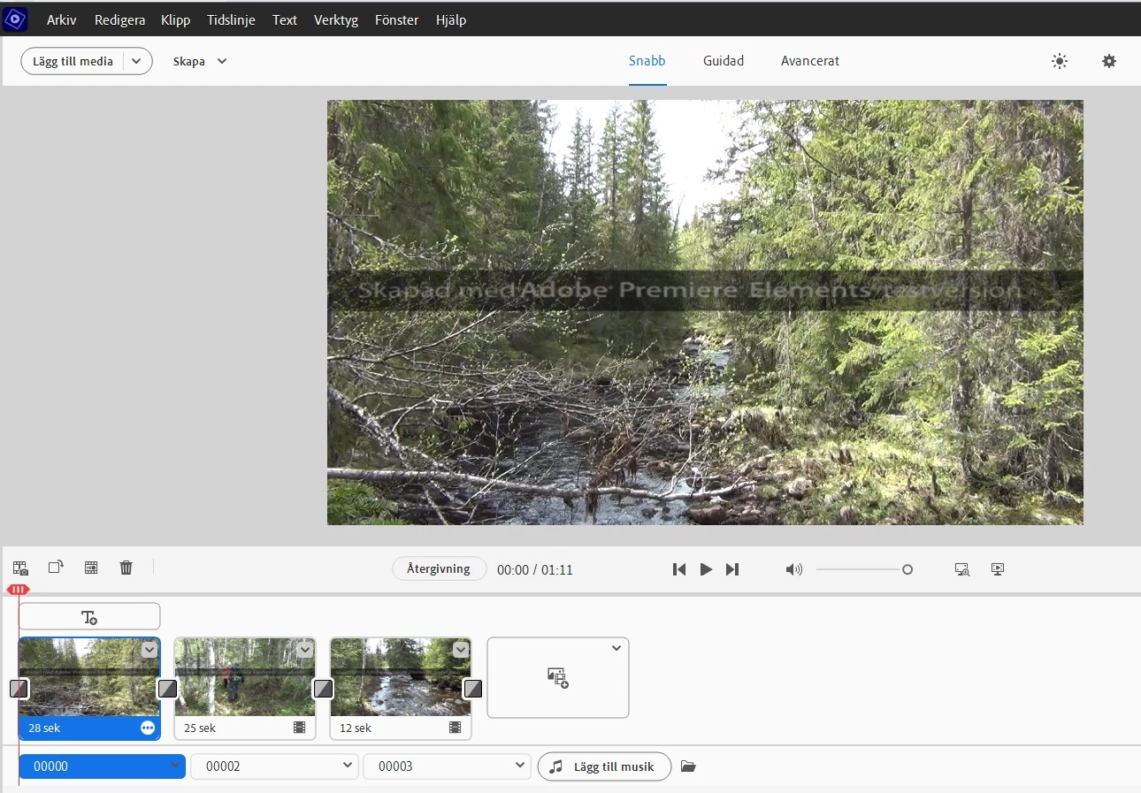Screen dimensions: 1141x793
Task: Switch to the Guidad tab
Action: pyautogui.click(x=724, y=61)
